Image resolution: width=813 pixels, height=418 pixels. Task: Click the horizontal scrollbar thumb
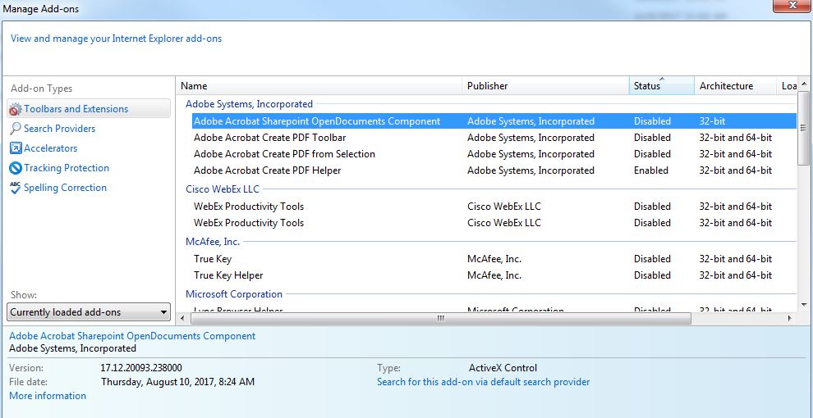click(441, 318)
